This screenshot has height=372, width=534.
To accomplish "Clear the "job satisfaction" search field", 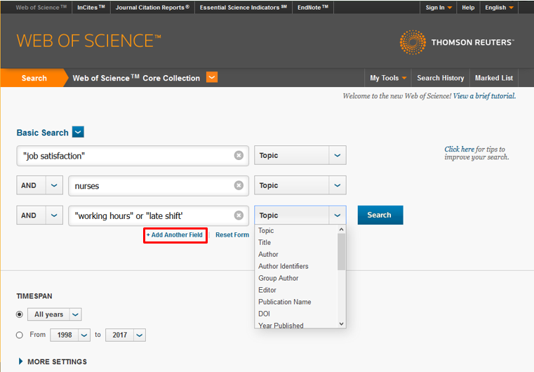I will coord(239,155).
